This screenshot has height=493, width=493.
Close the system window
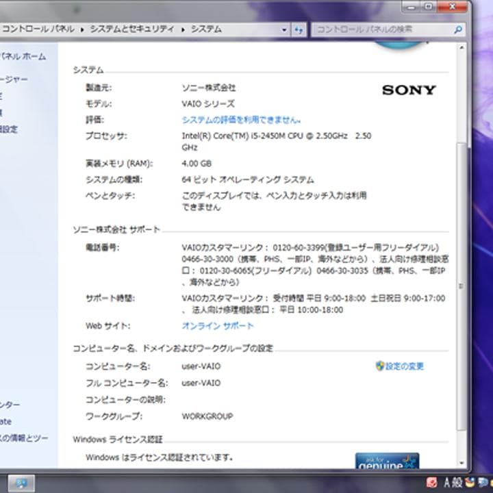[x=452, y=7]
